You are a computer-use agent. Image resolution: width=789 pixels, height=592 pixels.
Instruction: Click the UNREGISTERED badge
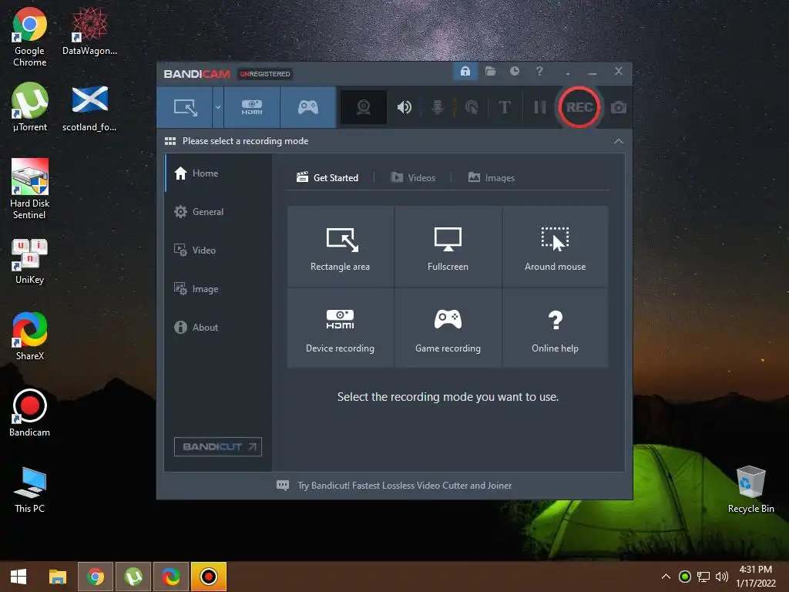click(265, 74)
